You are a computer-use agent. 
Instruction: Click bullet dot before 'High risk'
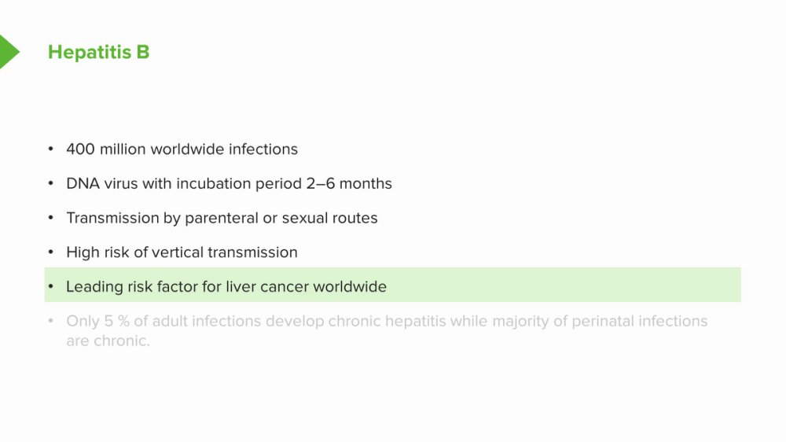click(50, 252)
